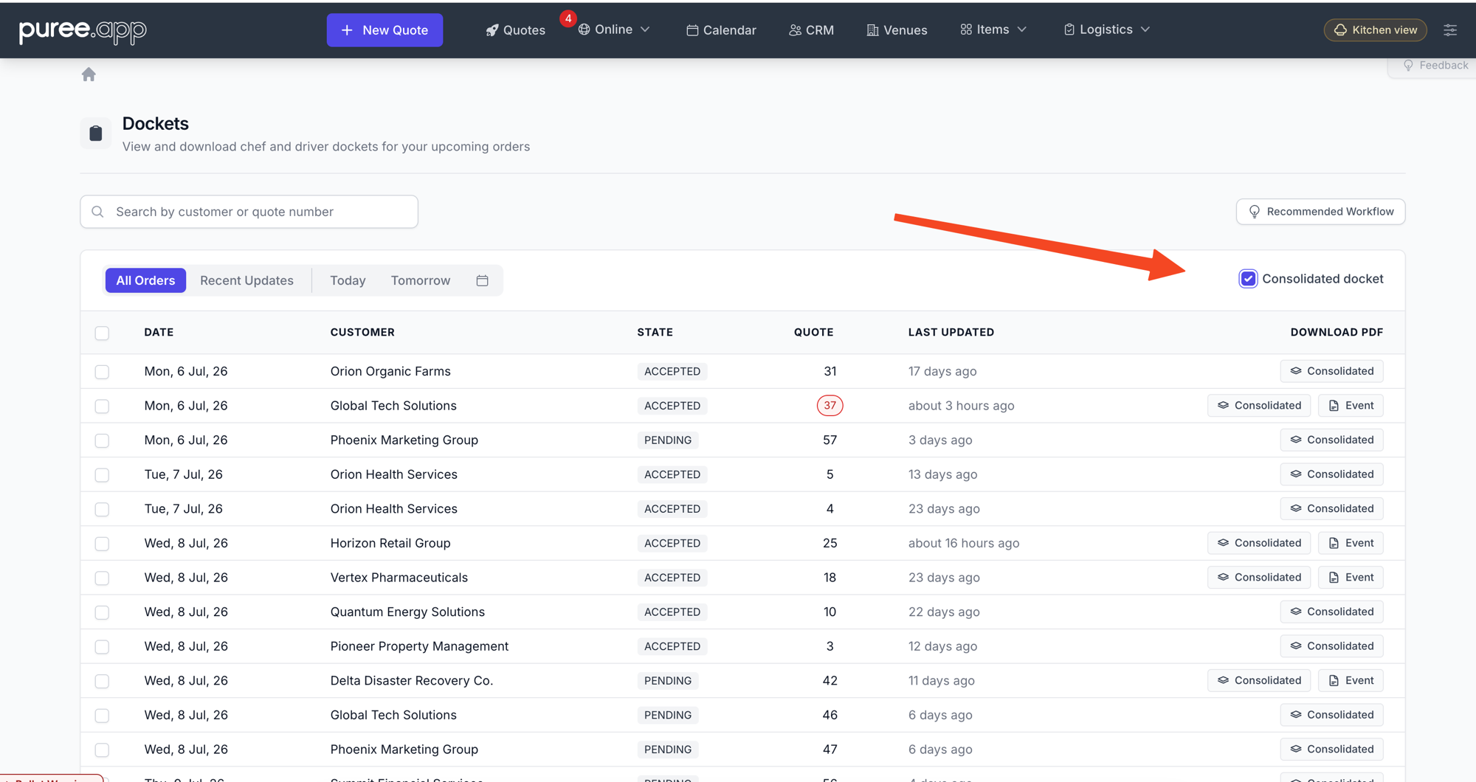
Task: Check the Horizon Retail Group row checkbox
Action: (102, 544)
